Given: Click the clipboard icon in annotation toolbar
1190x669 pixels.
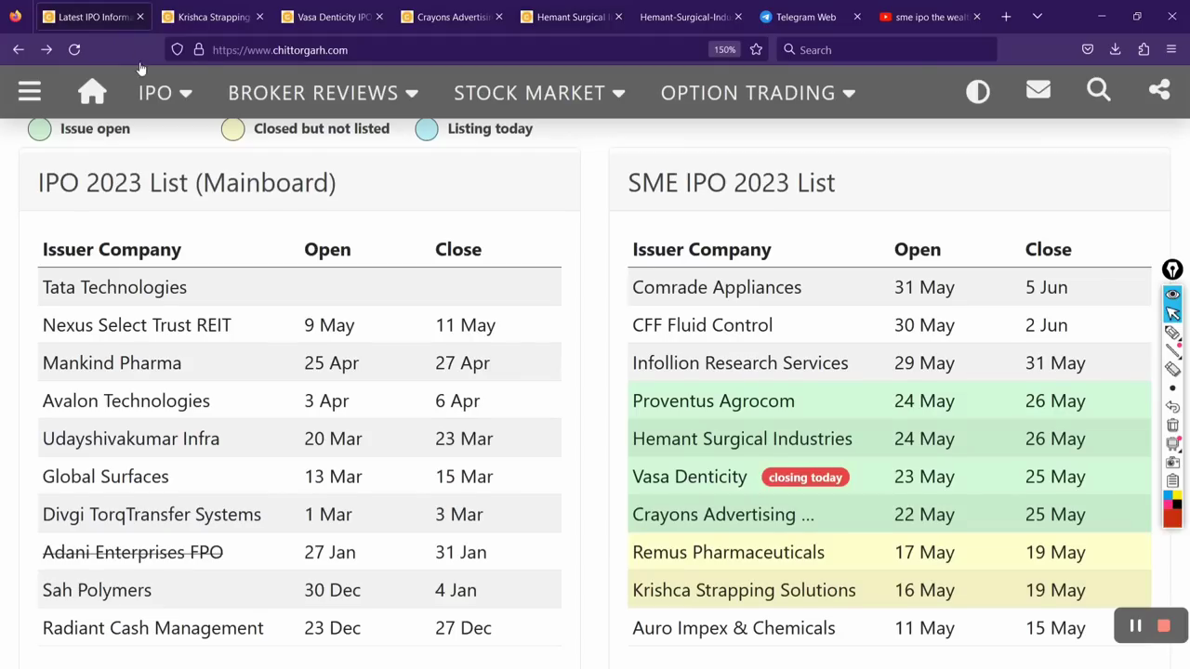Looking at the screenshot, I should (1172, 481).
